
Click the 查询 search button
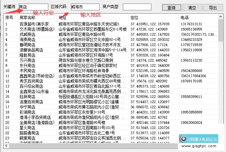171,8
